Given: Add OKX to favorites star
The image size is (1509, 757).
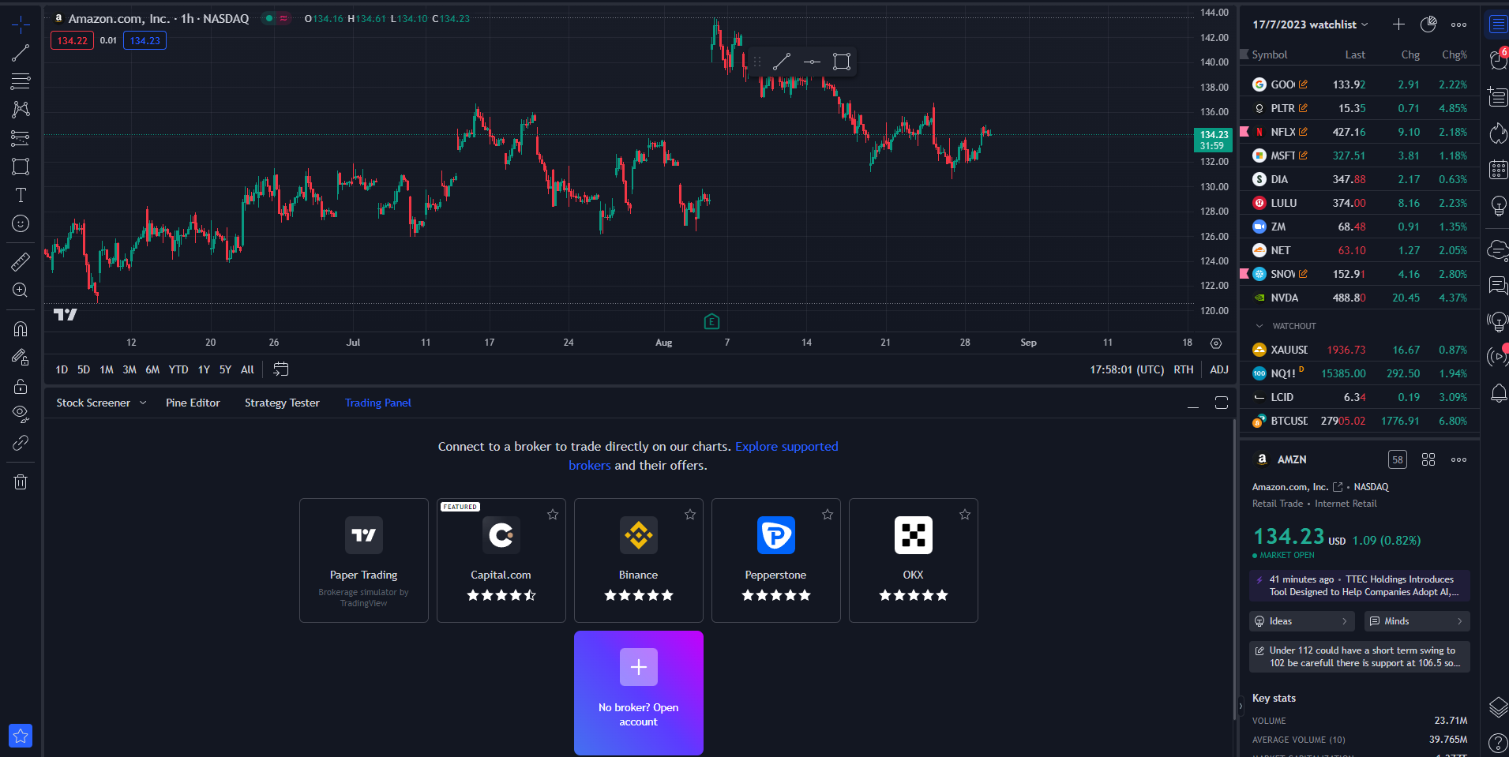Looking at the screenshot, I should (x=965, y=515).
